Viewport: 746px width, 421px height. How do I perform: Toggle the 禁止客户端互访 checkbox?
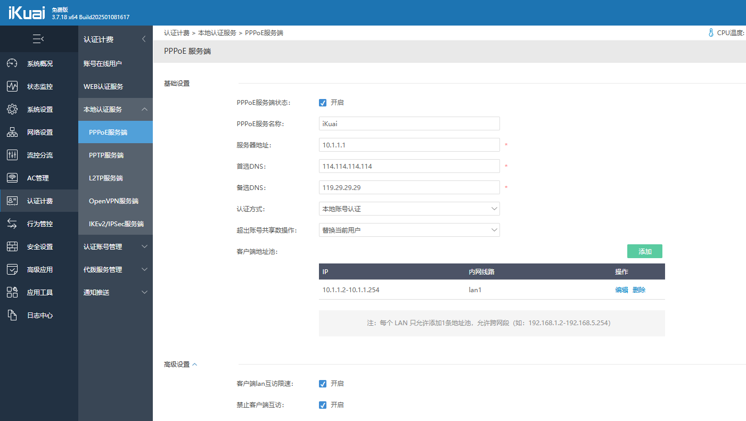click(x=323, y=405)
